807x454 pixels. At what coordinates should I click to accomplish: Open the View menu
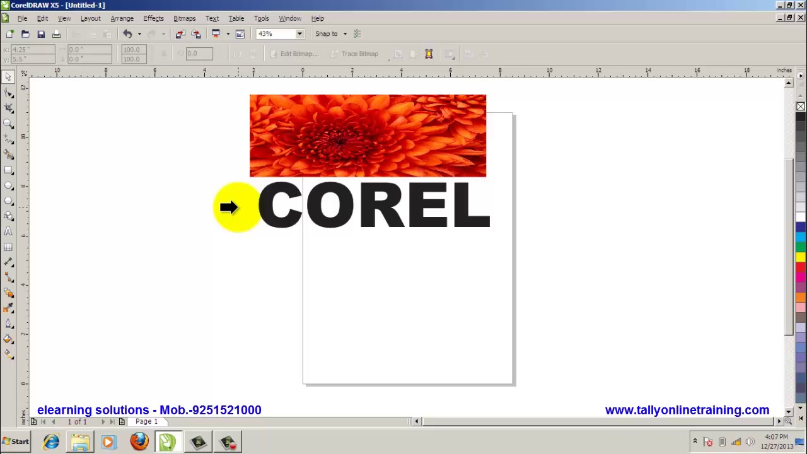point(64,18)
